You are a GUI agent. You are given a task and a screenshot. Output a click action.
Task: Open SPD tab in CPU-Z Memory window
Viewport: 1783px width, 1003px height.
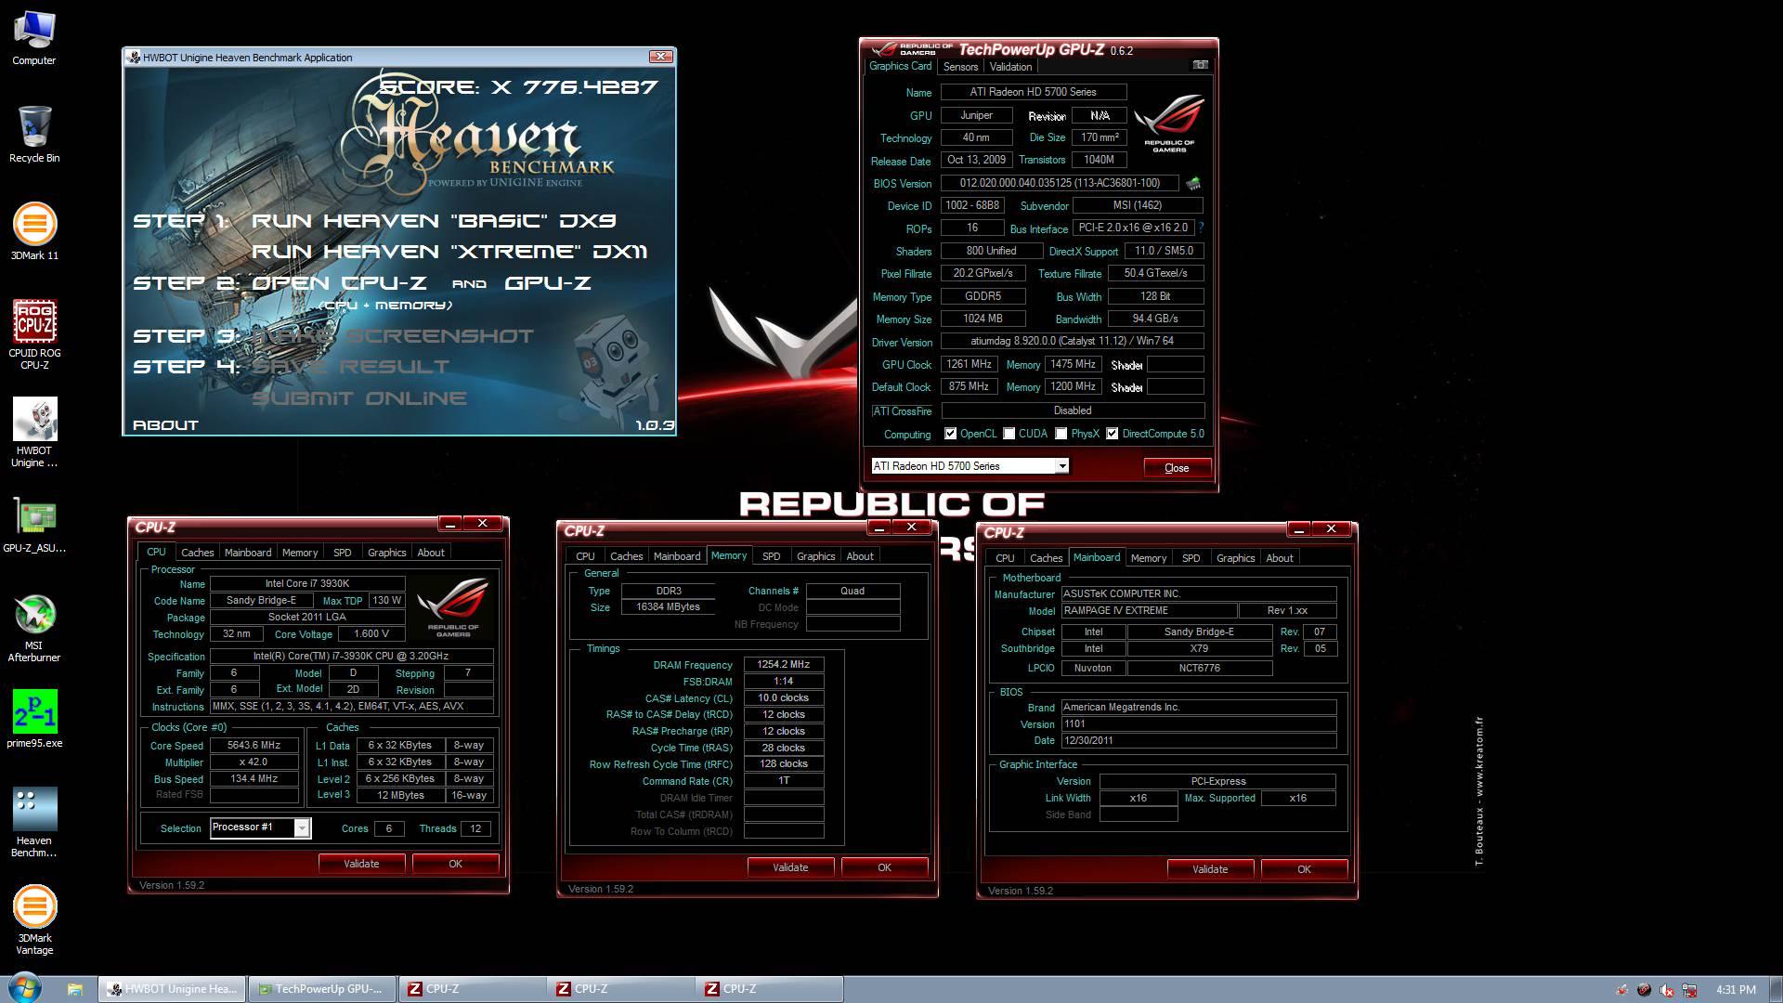[x=771, y=556]
